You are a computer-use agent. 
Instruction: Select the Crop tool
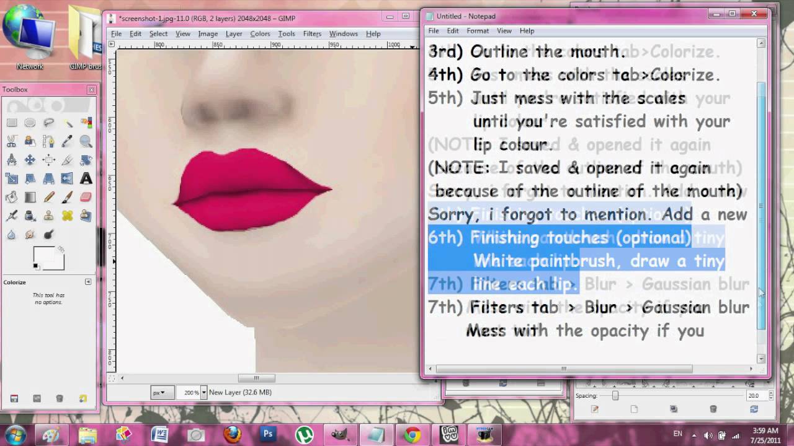point(68,160)
